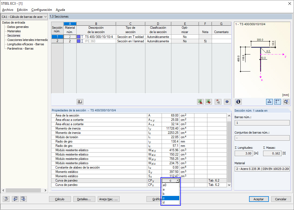Click the CPz Curva de pandeo row
294x210 pixels.
(139, 185)
